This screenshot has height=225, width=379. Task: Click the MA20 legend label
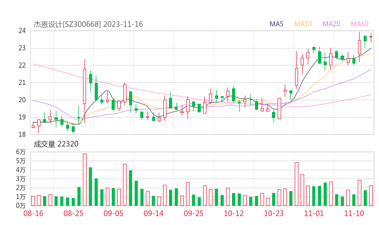[331, 24]
